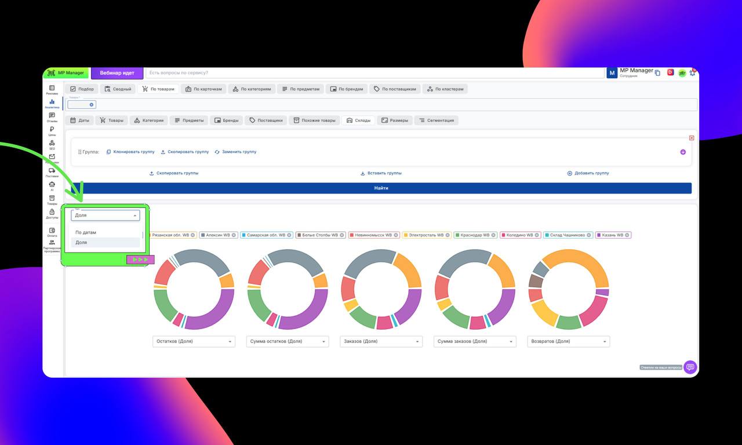
Task: Click the service question search field
Action: tap(374, 73)
